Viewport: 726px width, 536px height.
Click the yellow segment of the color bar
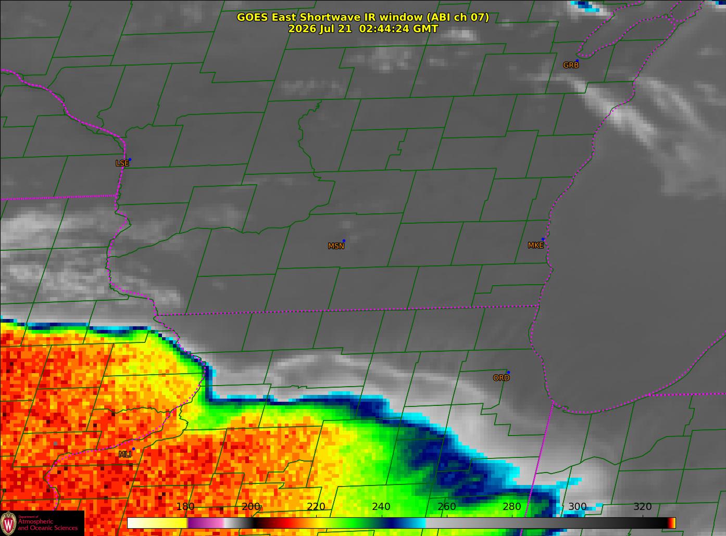158,522
